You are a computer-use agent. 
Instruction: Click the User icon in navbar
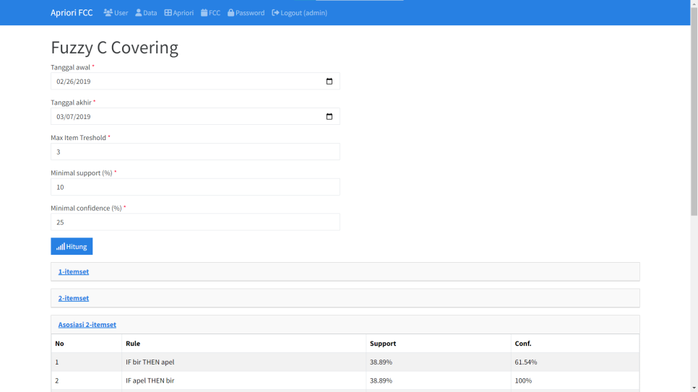point(108,13)
